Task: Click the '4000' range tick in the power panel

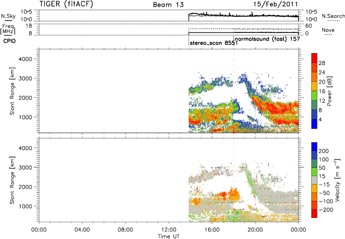Action: coord(25,59)
